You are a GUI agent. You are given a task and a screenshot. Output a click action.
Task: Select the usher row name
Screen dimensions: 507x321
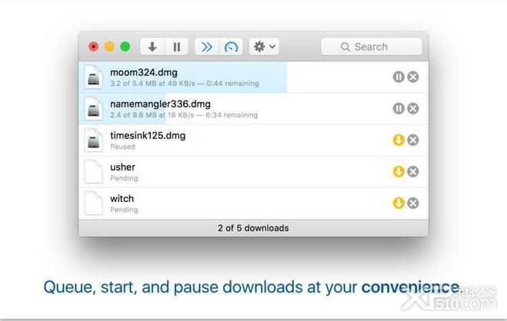(x=122, y=167)
